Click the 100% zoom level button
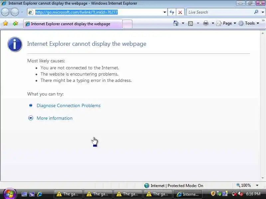Screen dimensions: 266x199 point(244,185)
